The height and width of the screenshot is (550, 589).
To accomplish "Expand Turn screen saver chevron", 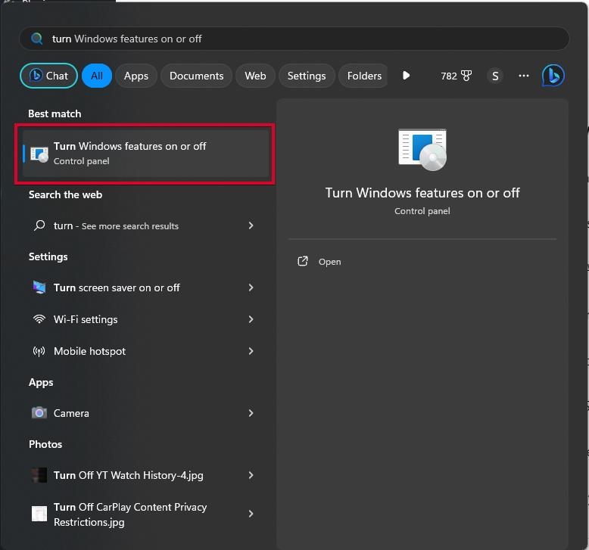I will [251, 287].
